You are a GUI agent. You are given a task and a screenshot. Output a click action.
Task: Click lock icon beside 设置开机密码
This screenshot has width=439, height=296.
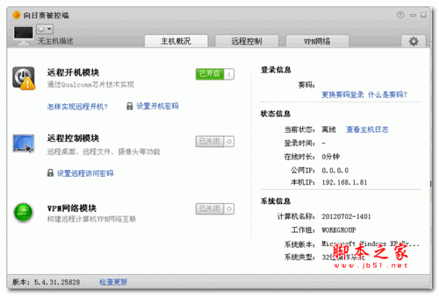coord(130,106)
